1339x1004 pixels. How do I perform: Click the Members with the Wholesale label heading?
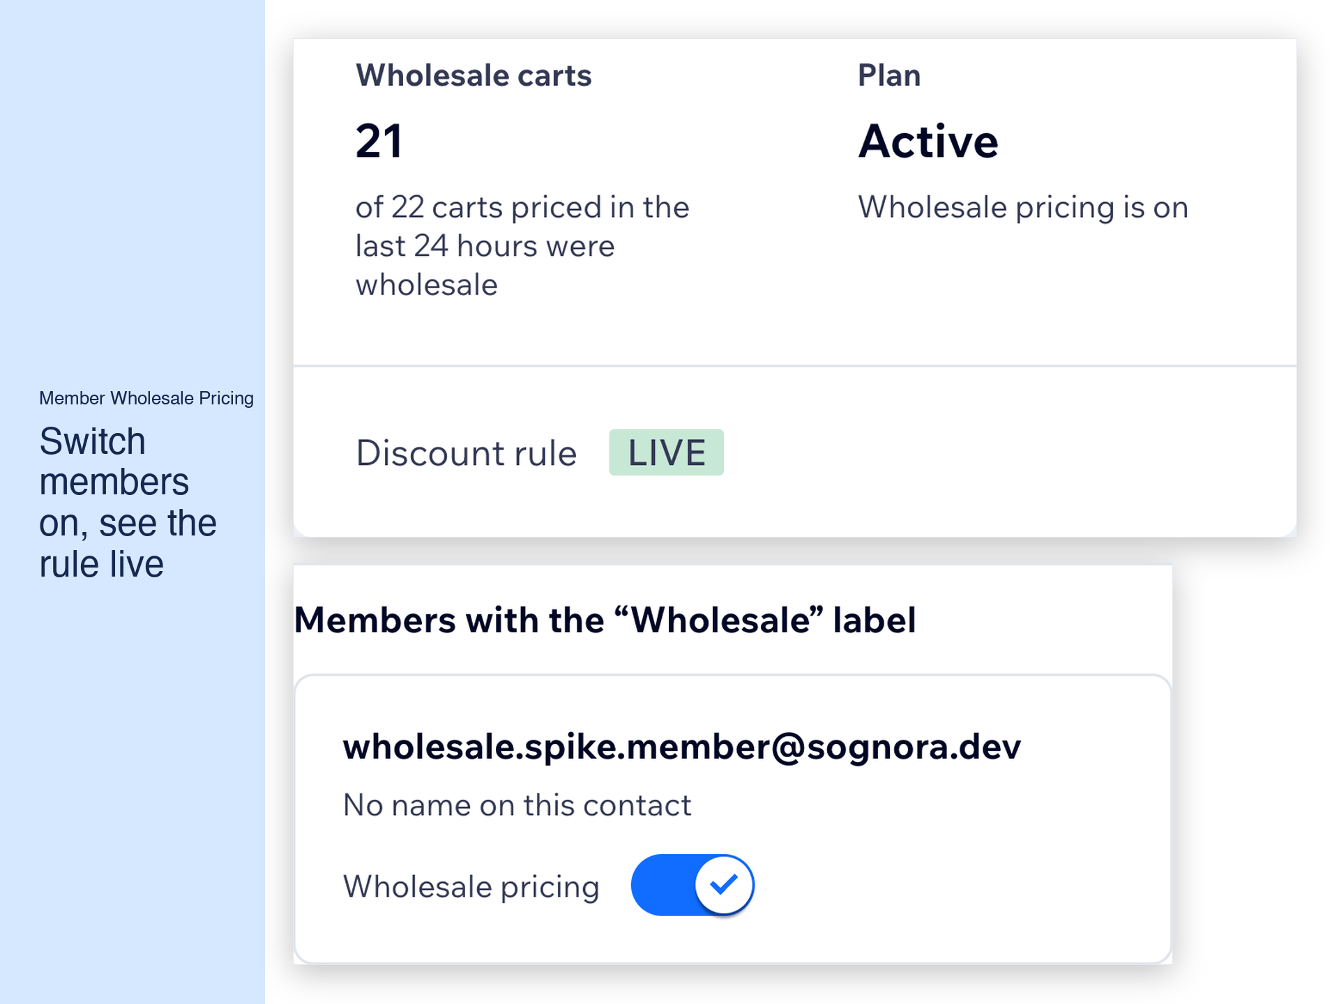point(605,620)
